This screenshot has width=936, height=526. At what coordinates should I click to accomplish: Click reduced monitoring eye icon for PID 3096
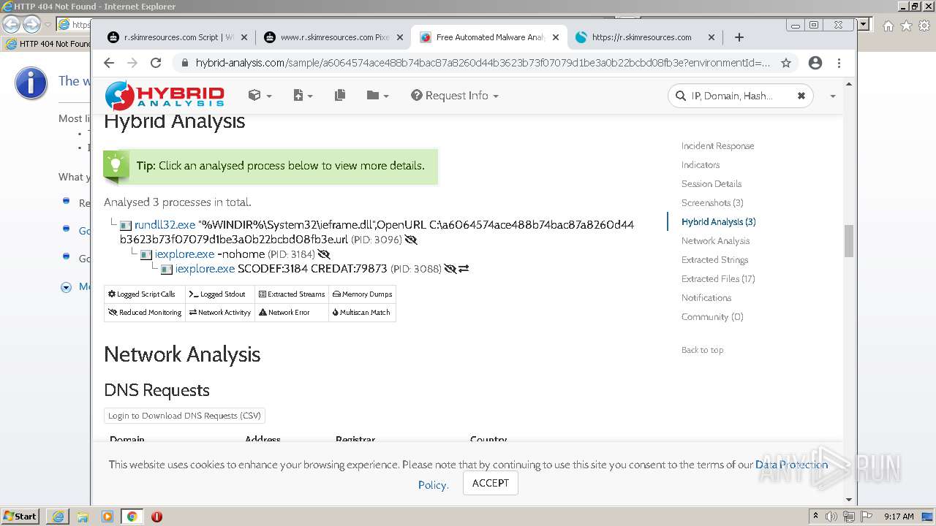(410, 240)
